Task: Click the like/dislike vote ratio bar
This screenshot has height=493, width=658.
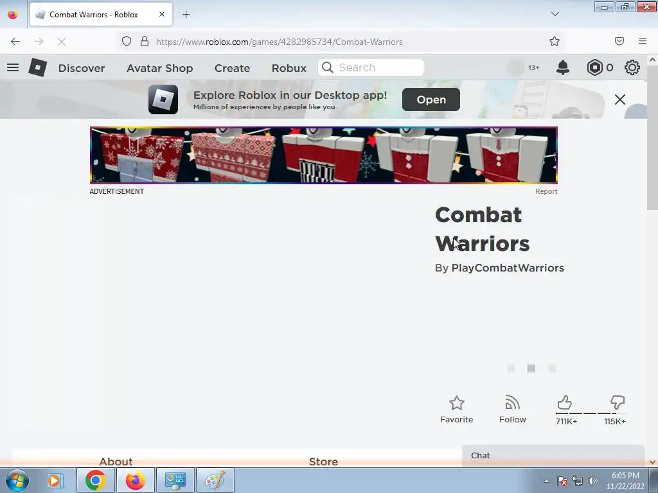Action: tap(591, 413)
